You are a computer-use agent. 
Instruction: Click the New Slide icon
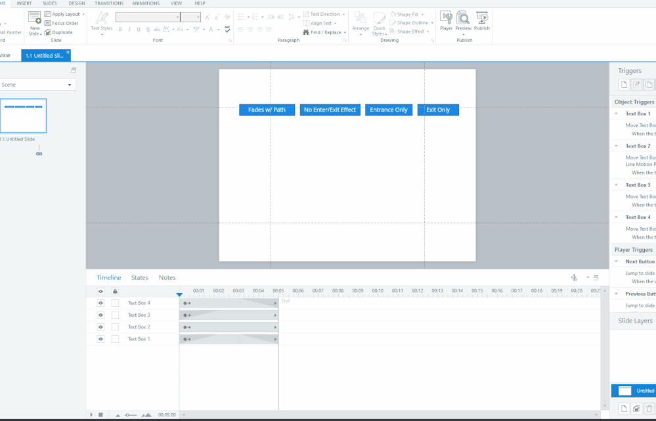point(35,21)
